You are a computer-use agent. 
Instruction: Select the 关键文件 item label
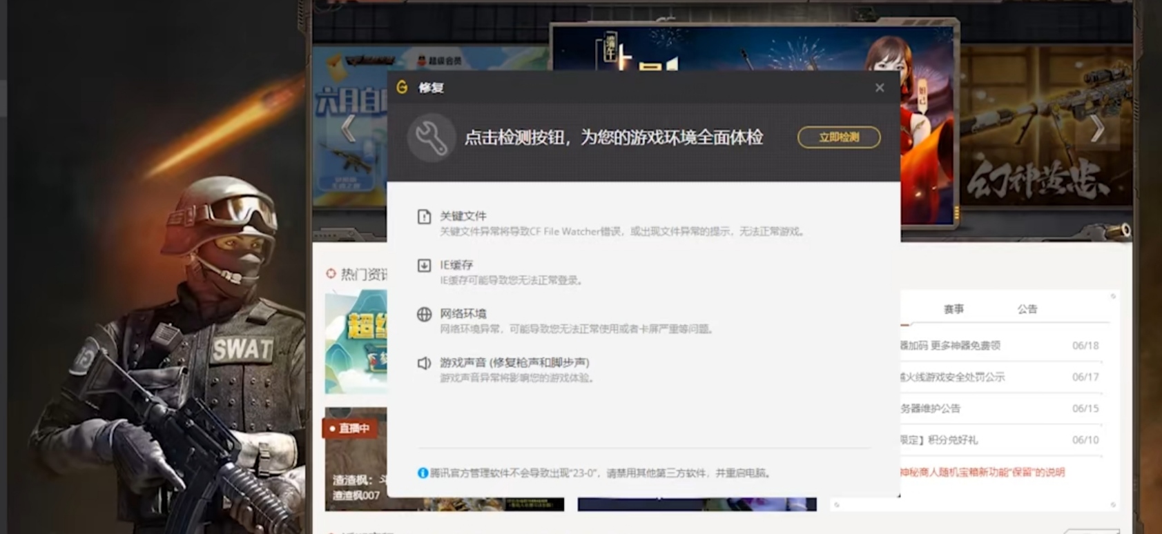click(463, 216)
